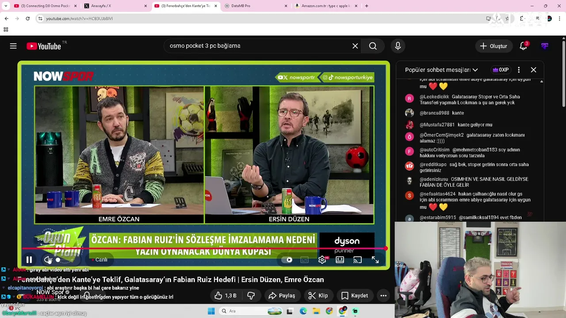The height and width of the screenshot is (318, 566).
Task: Open a new browser tab
Action: point(367,6)
